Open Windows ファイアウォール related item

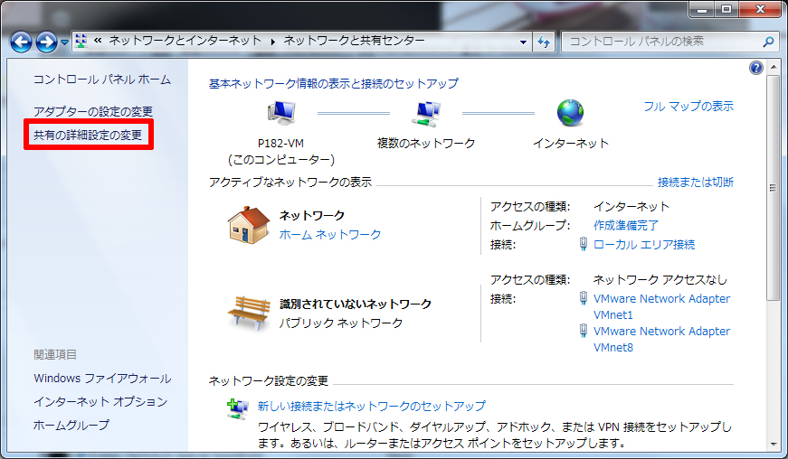102,379
